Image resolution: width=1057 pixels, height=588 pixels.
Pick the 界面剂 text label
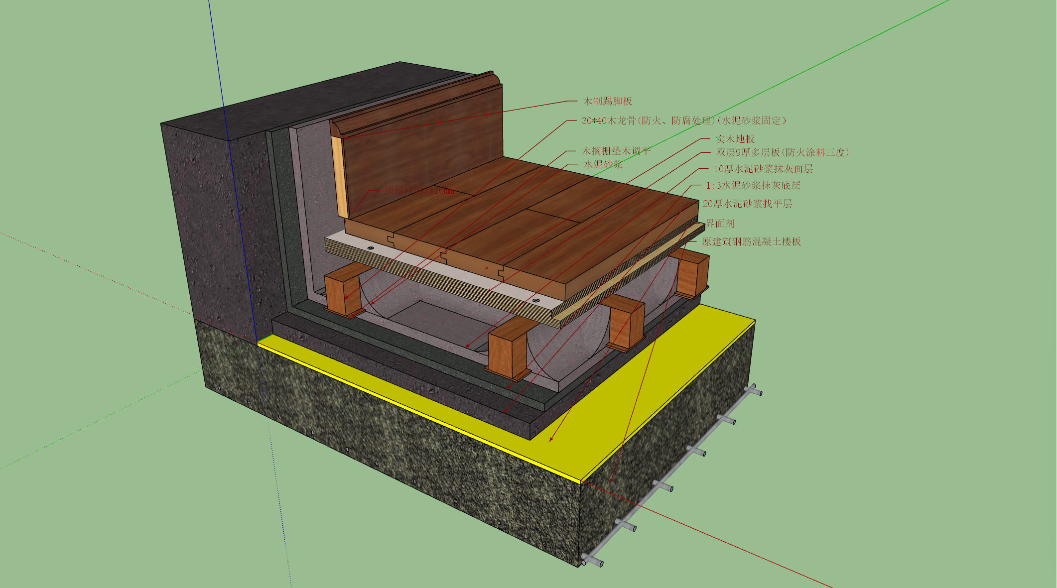(720, 224)
